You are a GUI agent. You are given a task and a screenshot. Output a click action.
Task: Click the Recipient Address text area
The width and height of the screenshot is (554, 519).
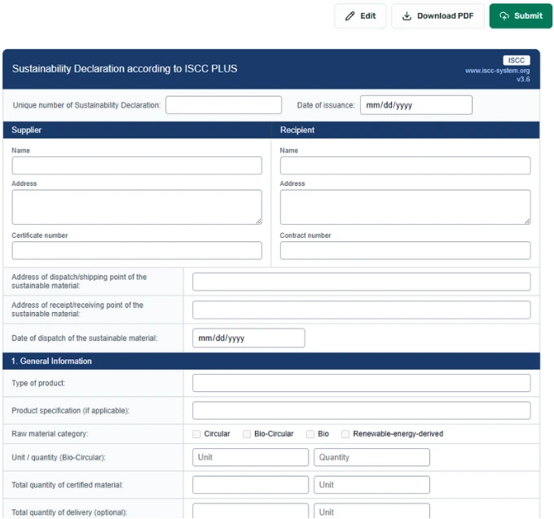pos(405,207)
